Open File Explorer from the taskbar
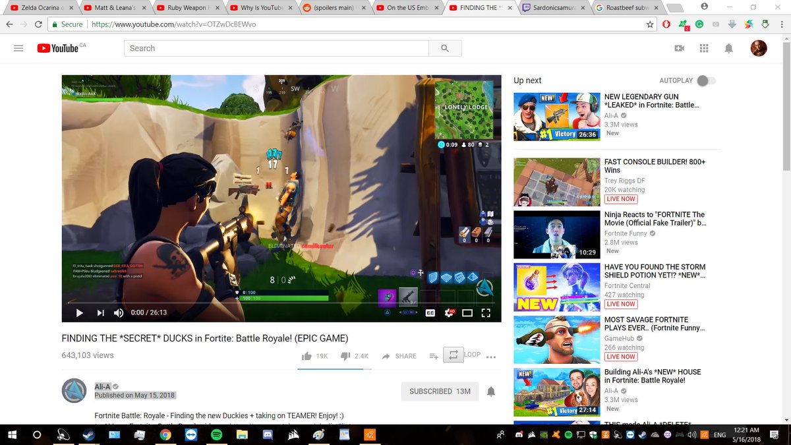Image resolution: width=791 pixels, height=445 pixels. (x=242, y=434)
